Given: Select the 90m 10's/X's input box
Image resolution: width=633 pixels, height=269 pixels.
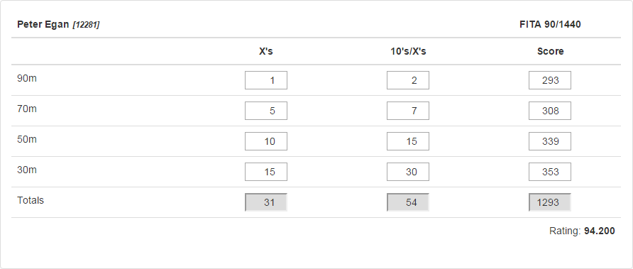Looking at the screenshot, I should (x=408, y=80).
